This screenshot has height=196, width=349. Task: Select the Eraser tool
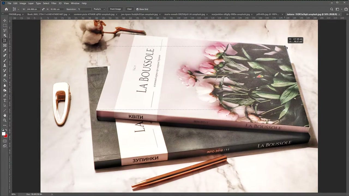tap(5, 75)
